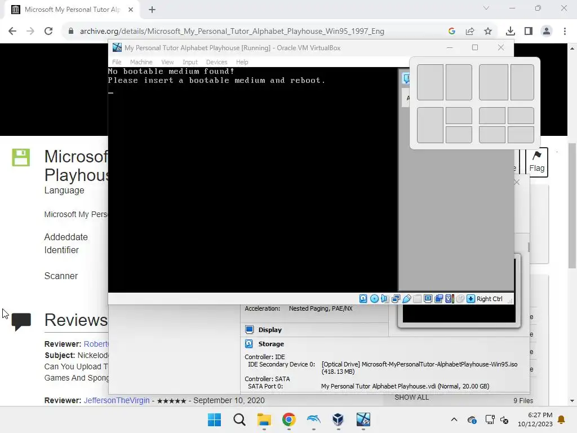Open reviewer JeffersonTheVirgin profile link
577x433 pixels.
[116, 400]
